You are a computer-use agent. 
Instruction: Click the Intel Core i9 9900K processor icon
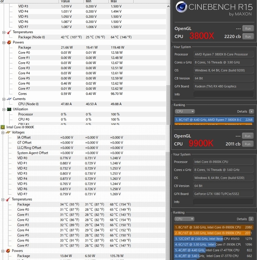[3, 127]
